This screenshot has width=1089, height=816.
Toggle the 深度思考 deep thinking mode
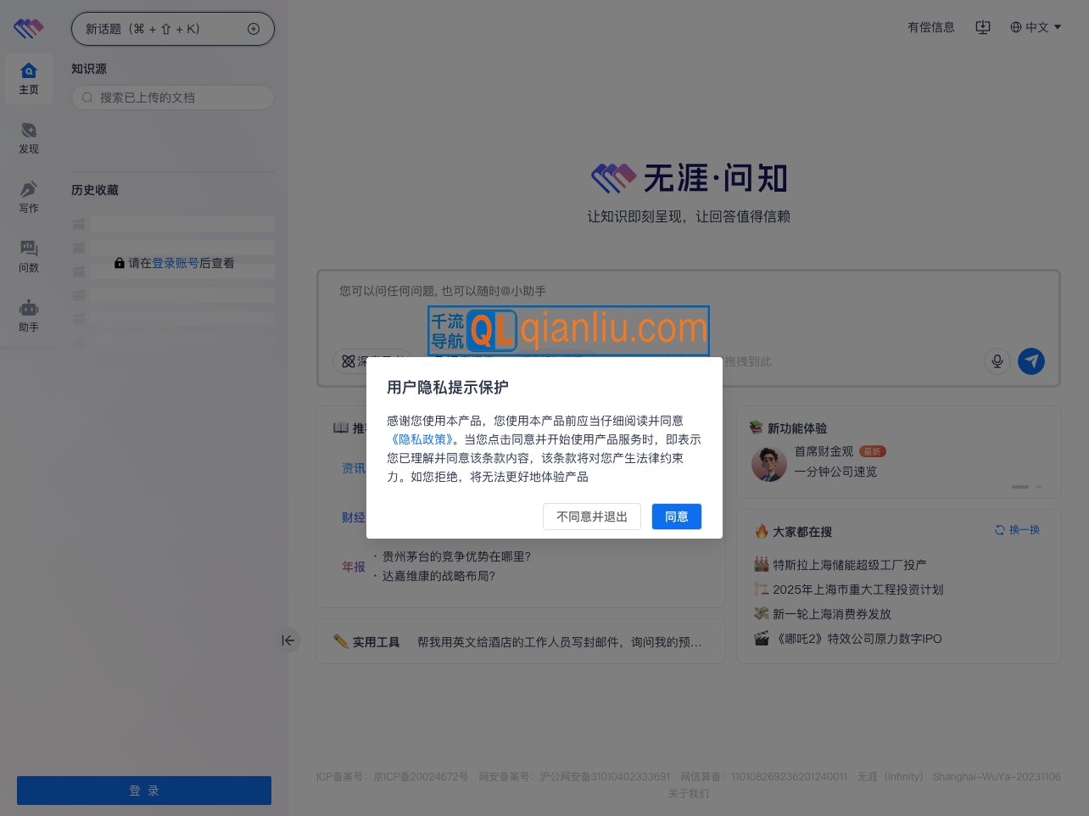373,361
